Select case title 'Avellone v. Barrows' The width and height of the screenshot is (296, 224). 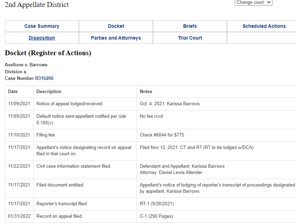tap(26, 65)
